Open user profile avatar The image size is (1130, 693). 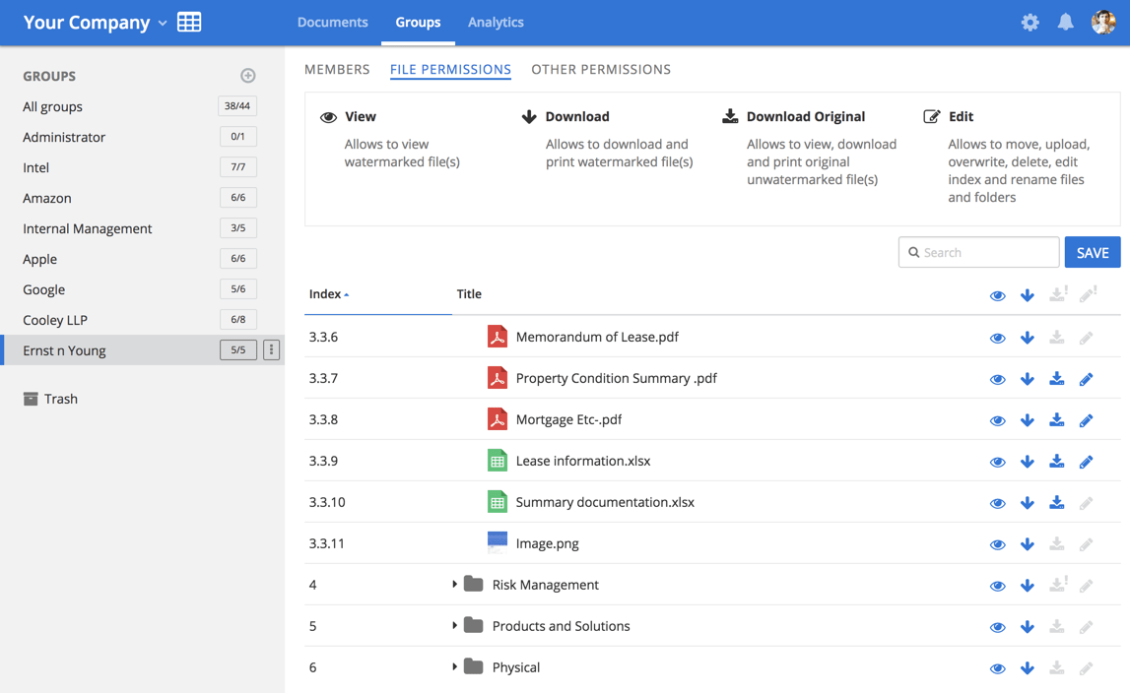[x=1103, y=23]
